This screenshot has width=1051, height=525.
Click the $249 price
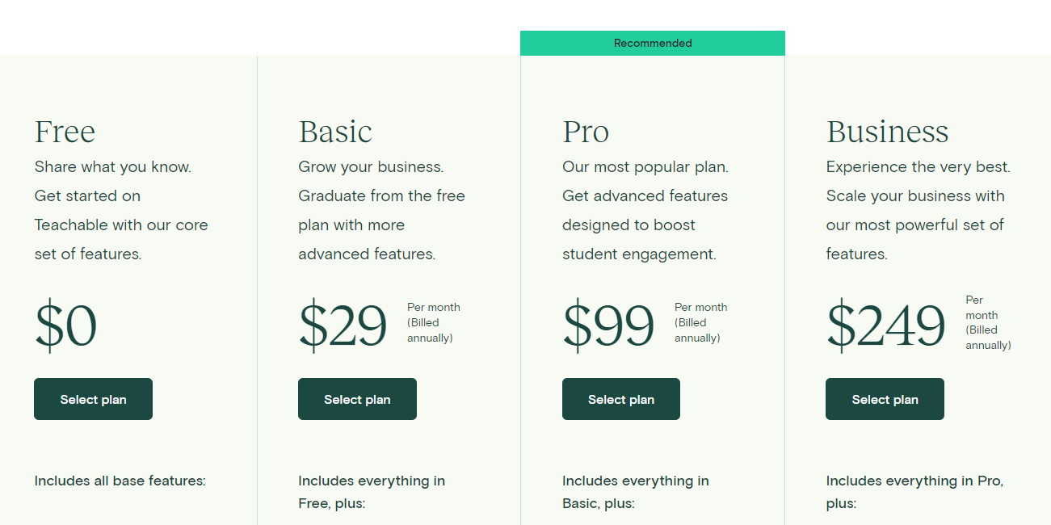pyautogui.click(x=885, y=325)
